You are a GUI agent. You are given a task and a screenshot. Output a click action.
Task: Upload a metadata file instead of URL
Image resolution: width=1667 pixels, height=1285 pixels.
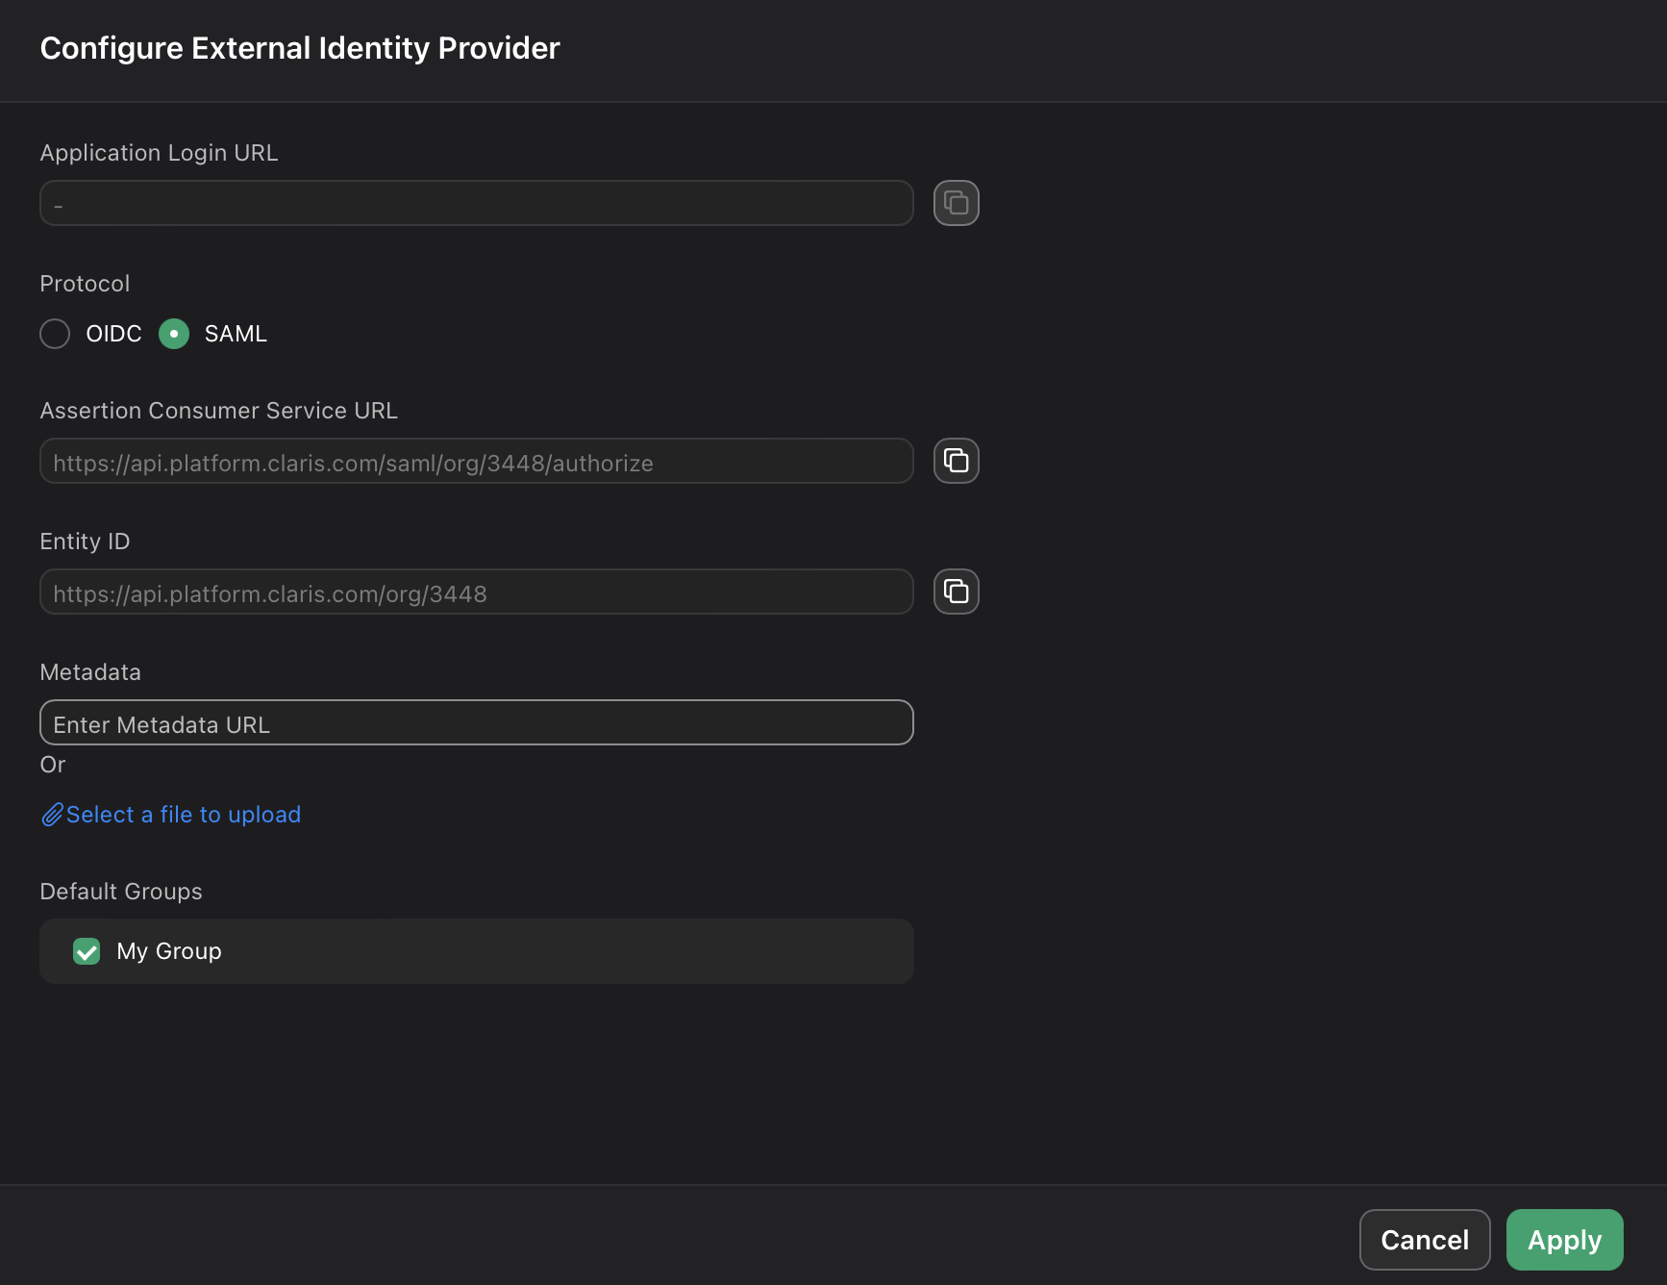coord(183,814)
